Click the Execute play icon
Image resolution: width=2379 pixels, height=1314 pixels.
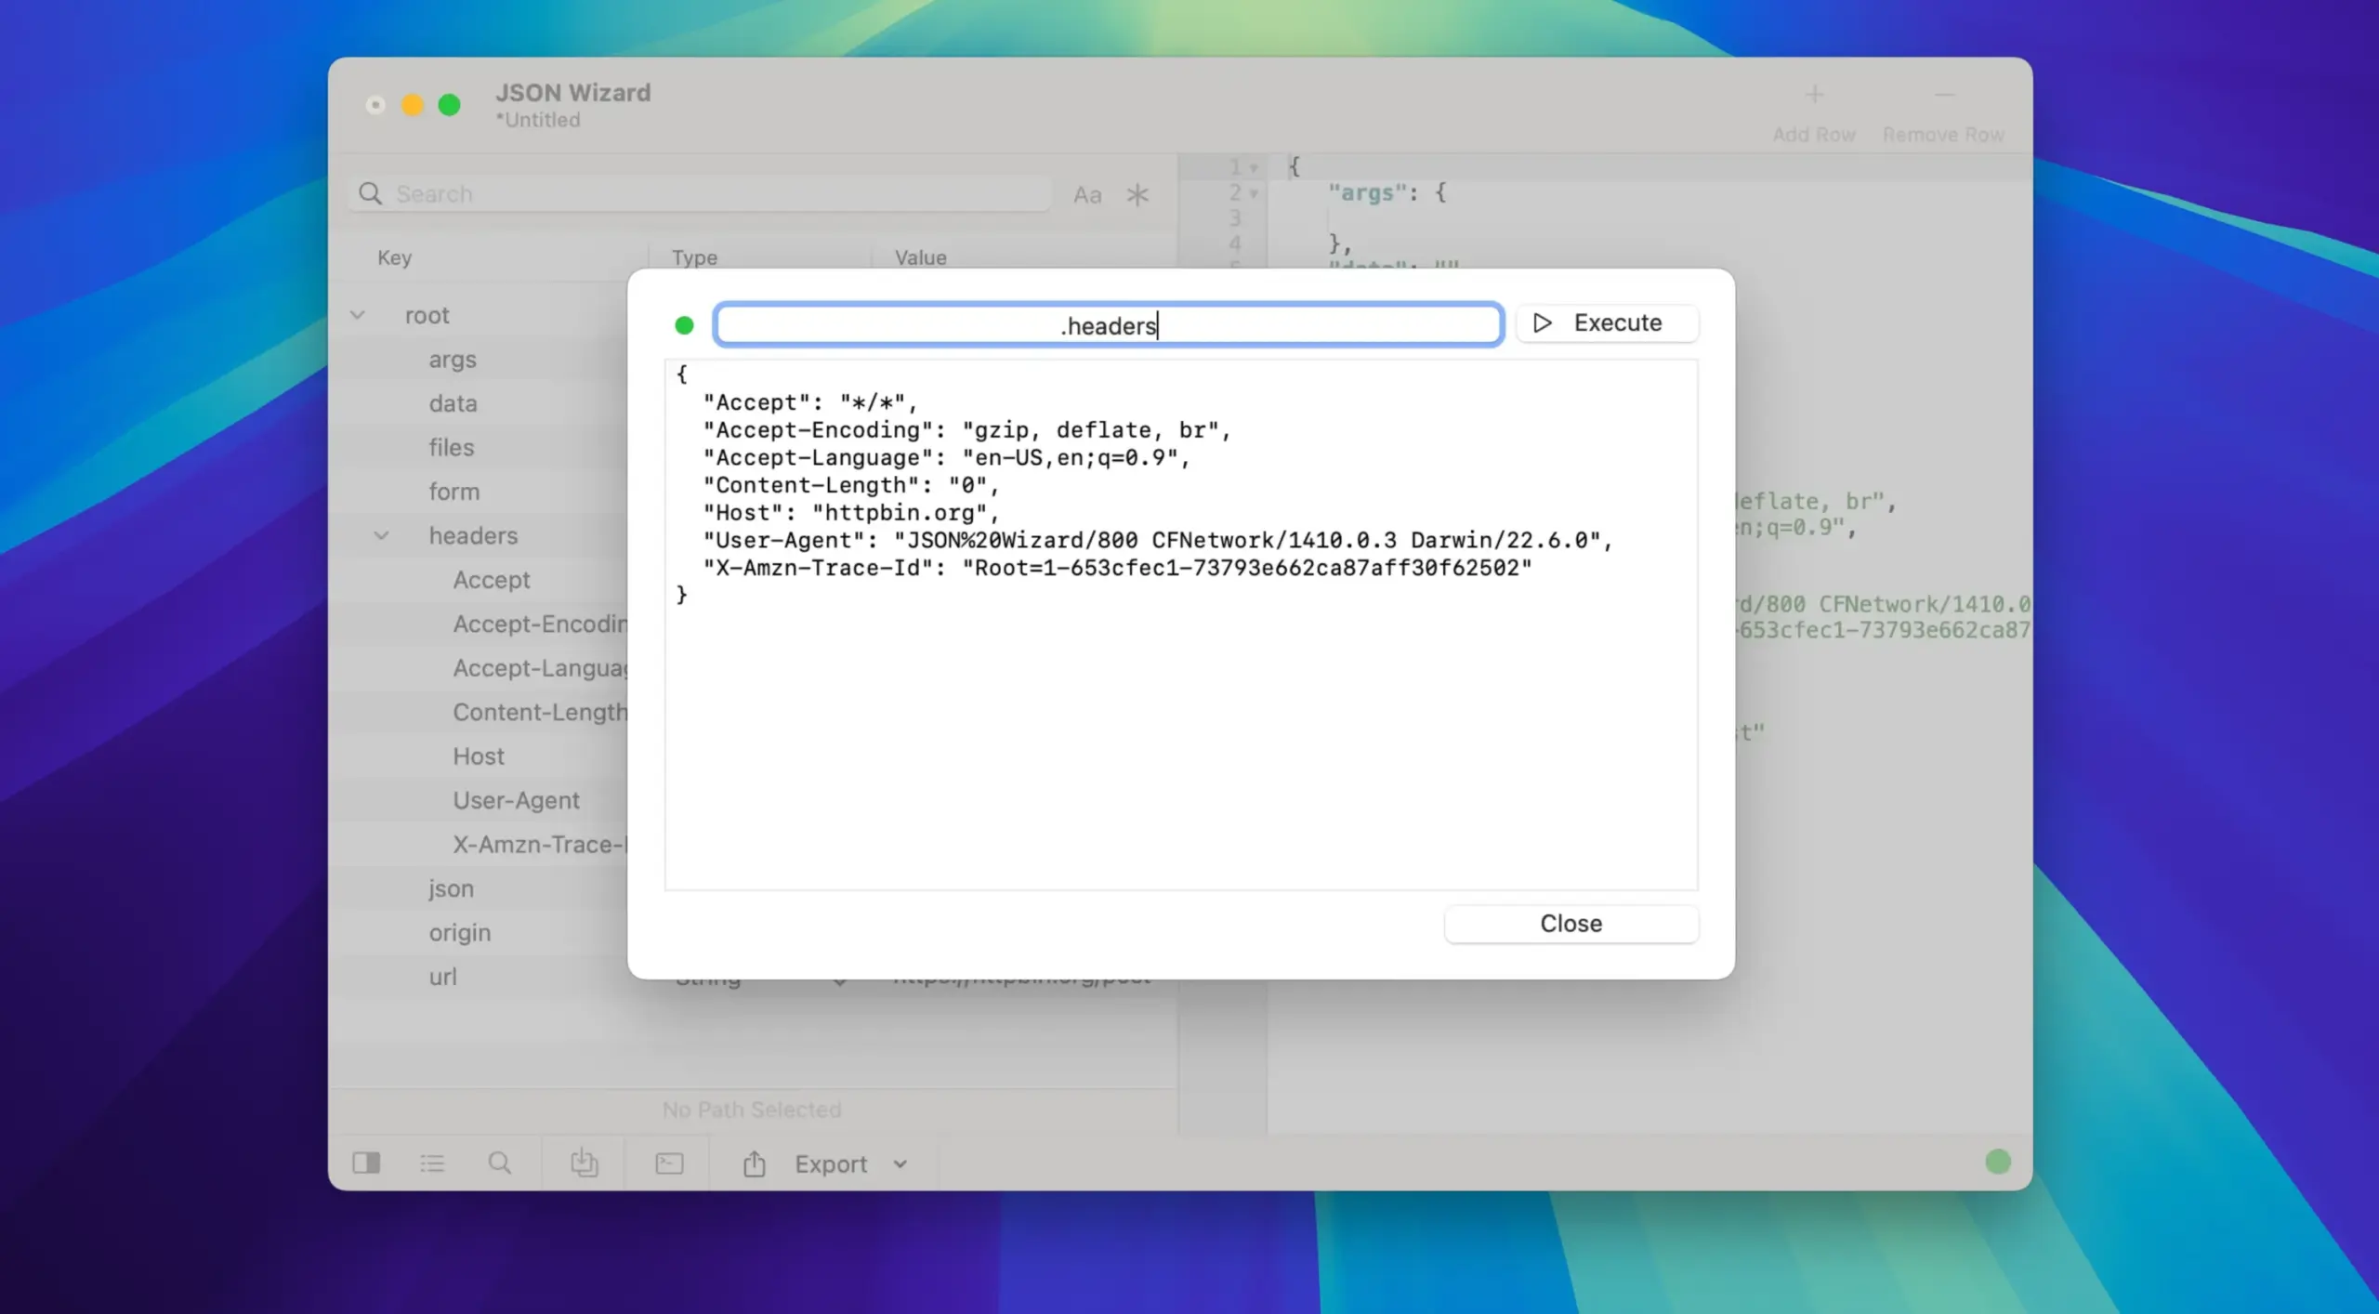tap(1543, 322)
